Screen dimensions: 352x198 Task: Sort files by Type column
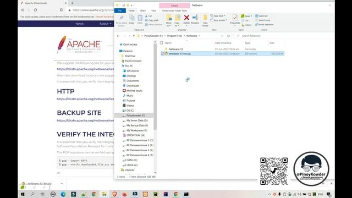pyautogui.click(x=248, y=43)
